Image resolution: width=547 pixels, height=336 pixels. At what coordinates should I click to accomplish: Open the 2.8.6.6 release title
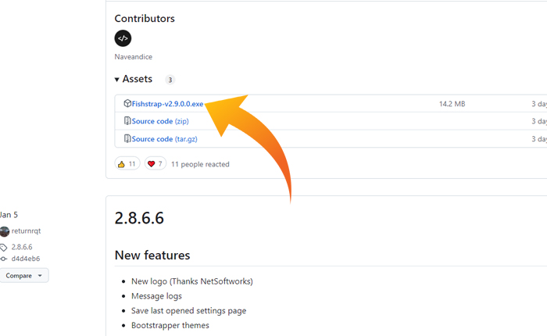coord(139,218)
